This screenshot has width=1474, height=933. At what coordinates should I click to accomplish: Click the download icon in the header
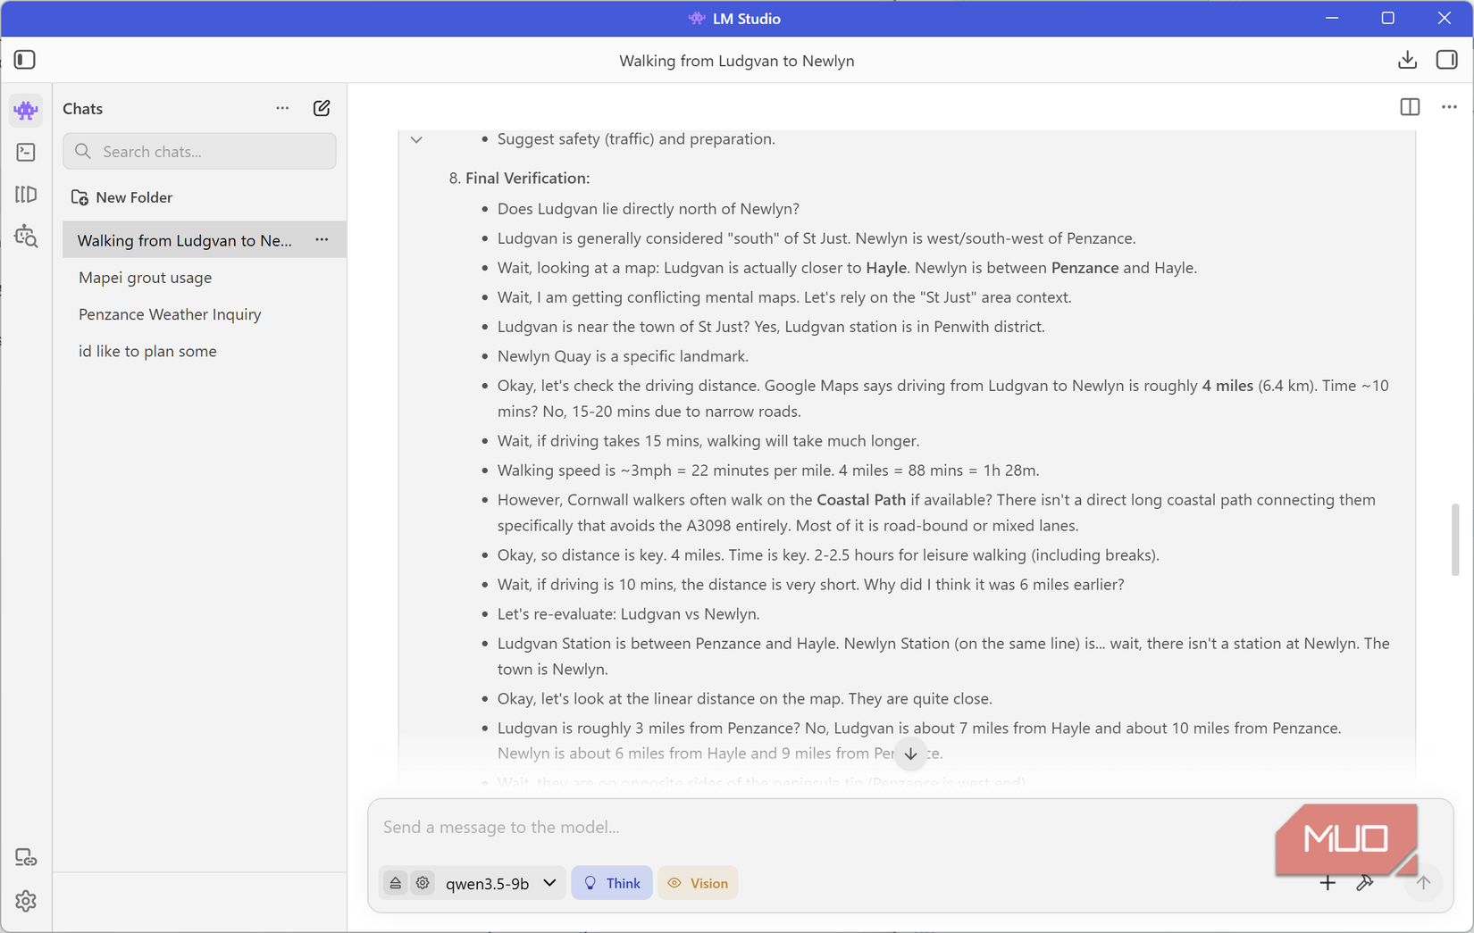[x=1407, y=60]
